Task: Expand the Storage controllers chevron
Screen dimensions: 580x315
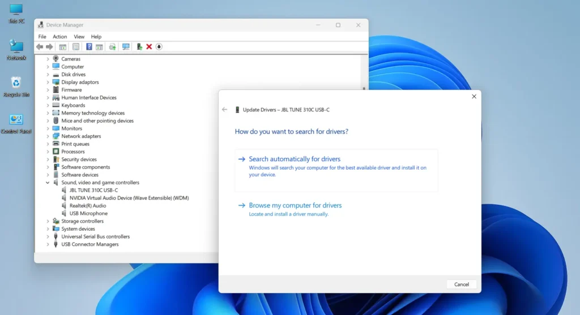Action: click(48, 221)
